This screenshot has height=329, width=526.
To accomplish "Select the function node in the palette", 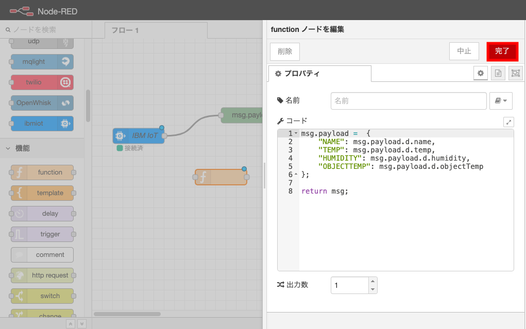I will click(x=41, y=172).
